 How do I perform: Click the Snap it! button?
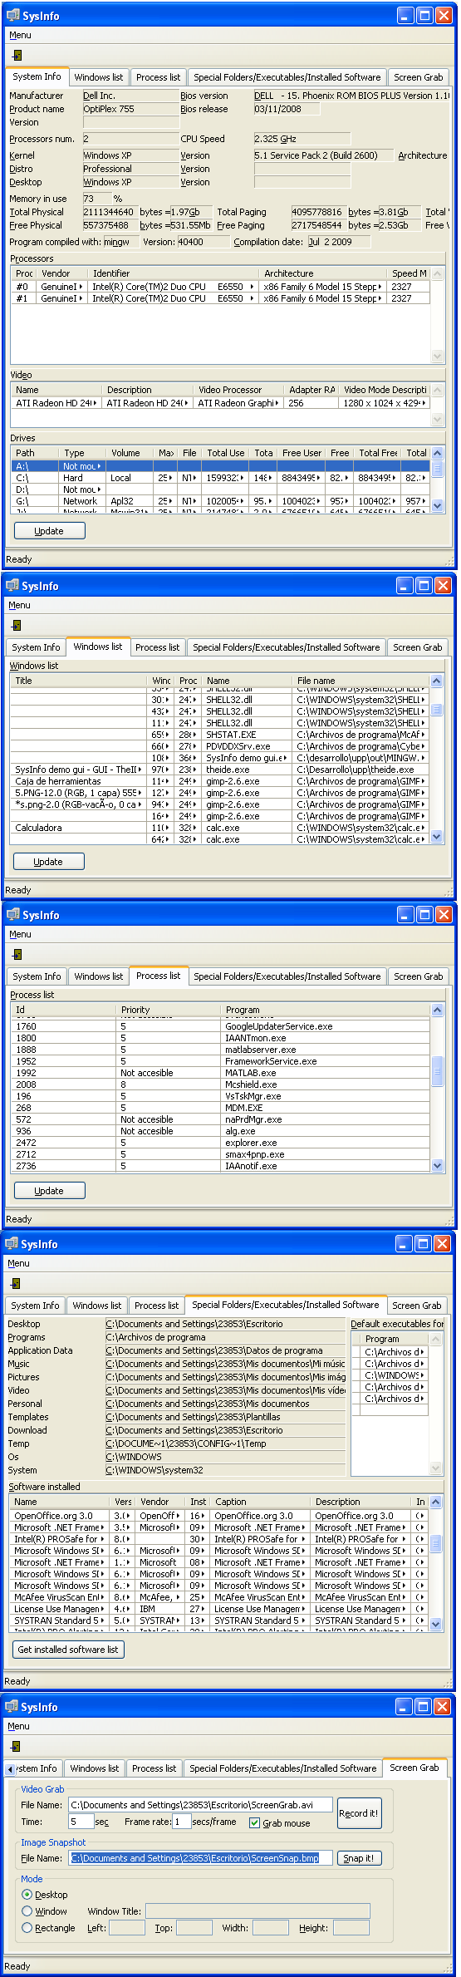359,1858
